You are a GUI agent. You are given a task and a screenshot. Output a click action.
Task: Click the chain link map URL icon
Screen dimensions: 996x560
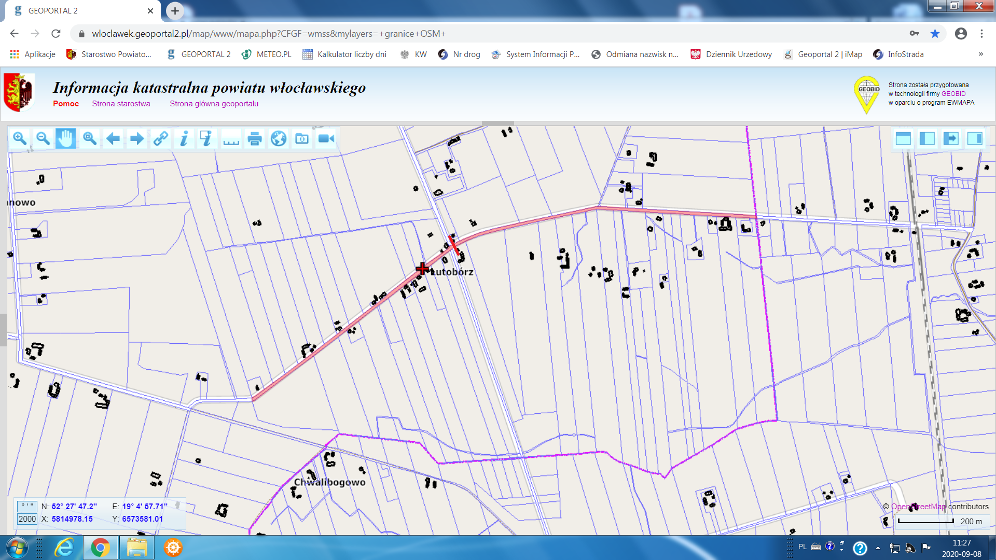pyautogui.click(x=160, y=138)
